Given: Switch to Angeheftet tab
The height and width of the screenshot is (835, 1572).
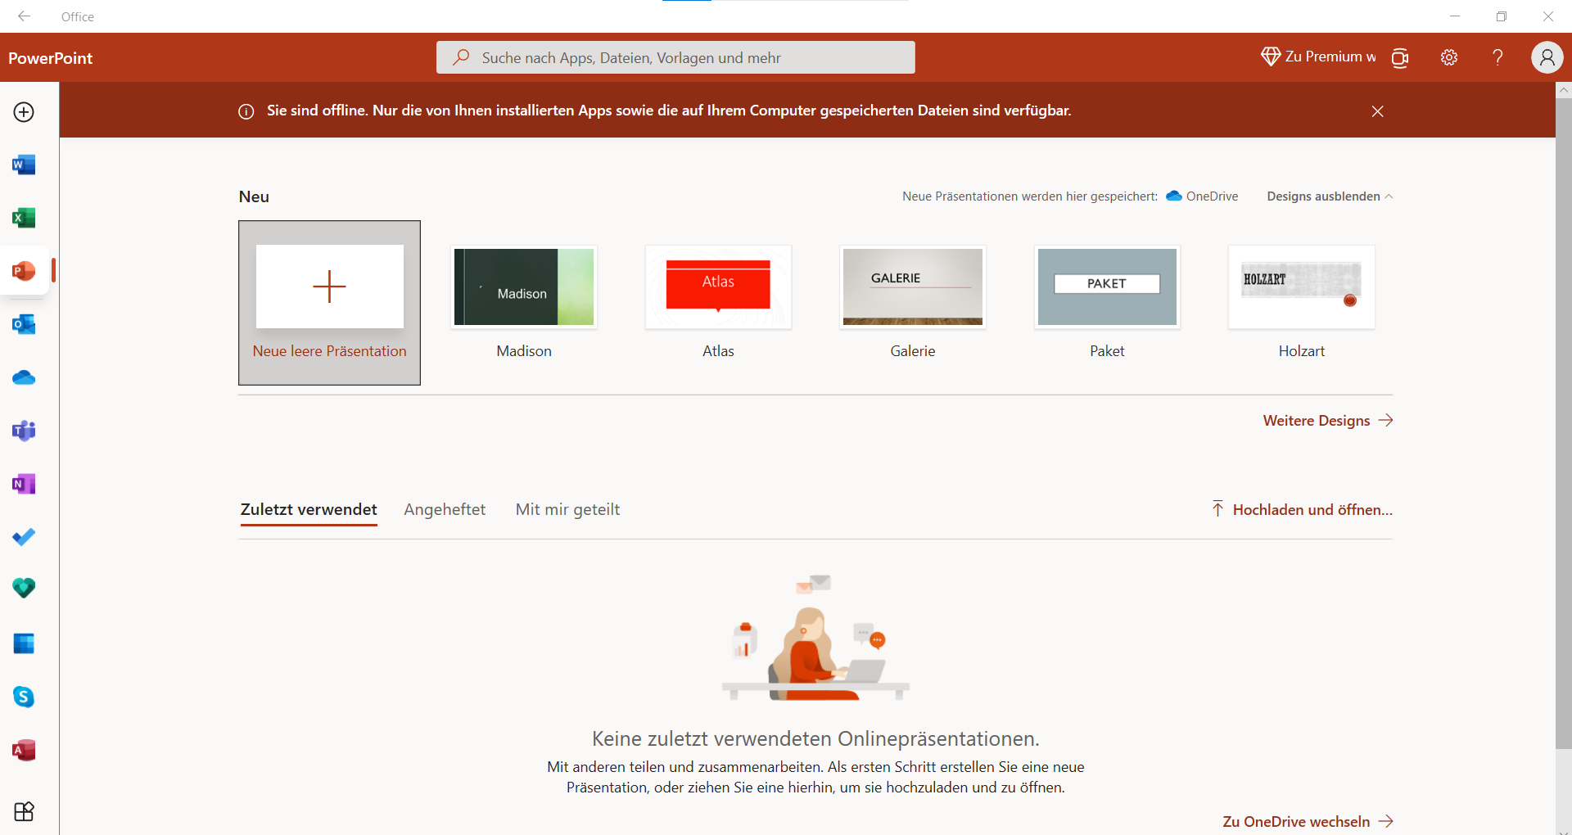Looking at the screenshot, I should [445, 510].
